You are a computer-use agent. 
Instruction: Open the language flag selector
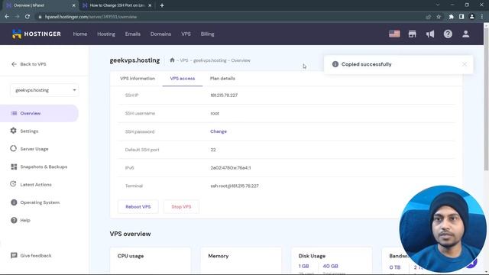[394, 34]
